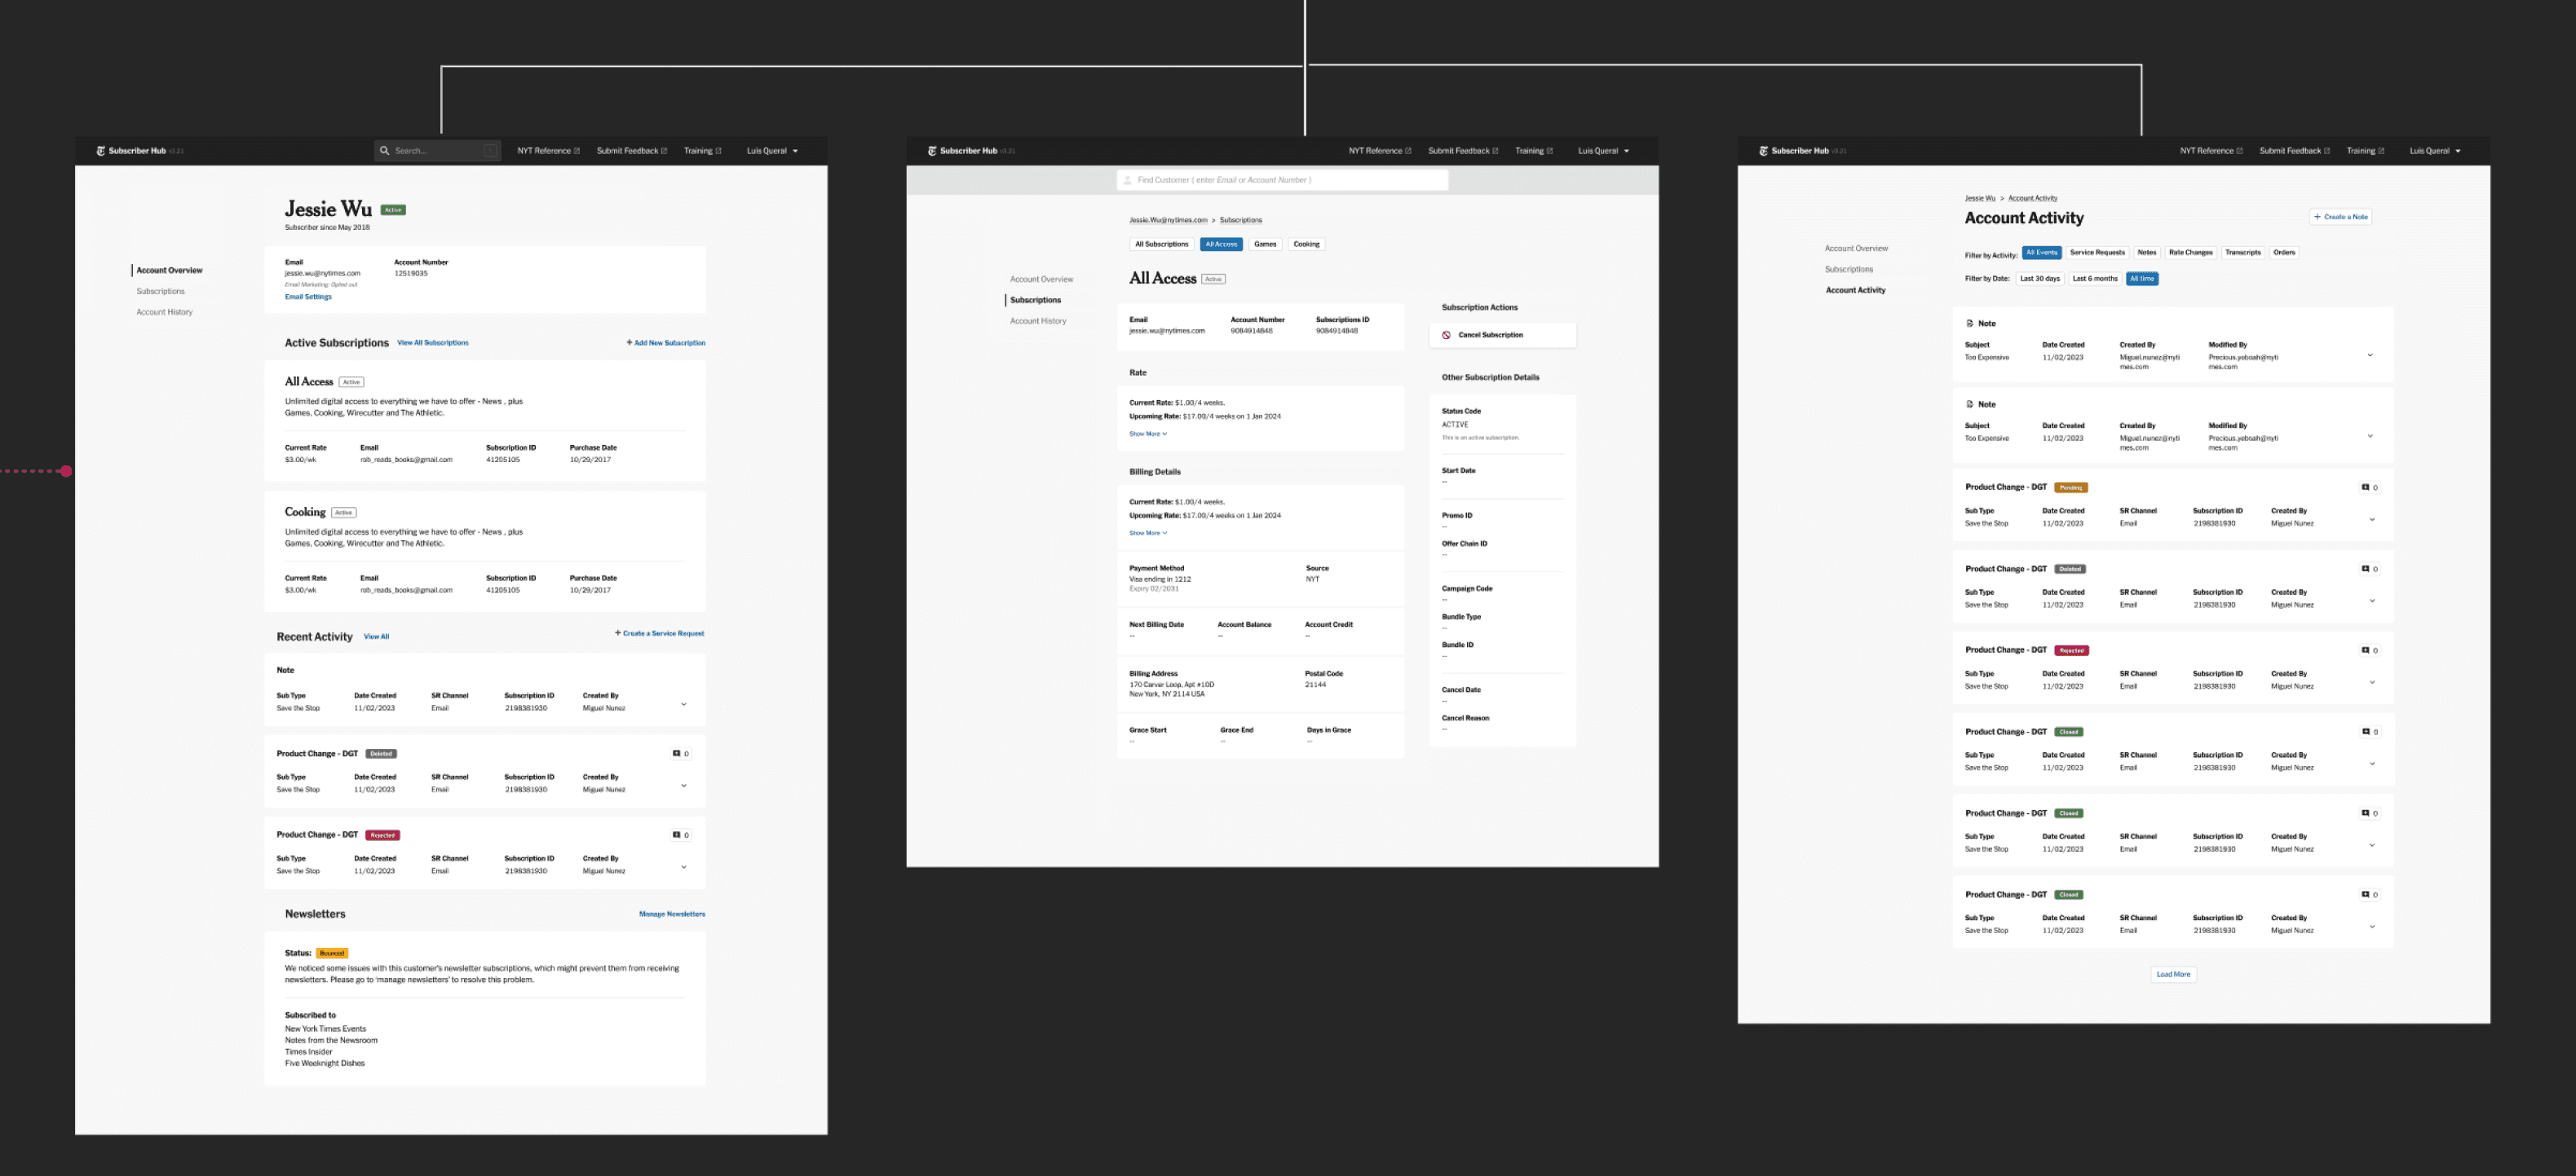
Task: Click the external-link icon beside Submit Feedback in the middle frame
Action: (1495, 151)
